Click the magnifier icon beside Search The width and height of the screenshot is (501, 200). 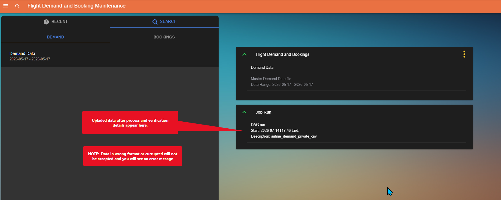pyautogui.click(x=155, y=22)
